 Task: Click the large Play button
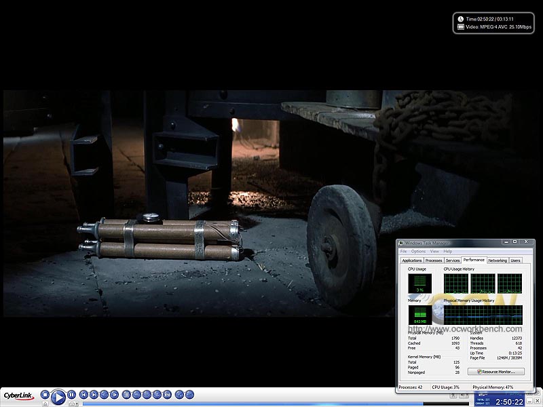pyautogui.click(x=58, y=397)
